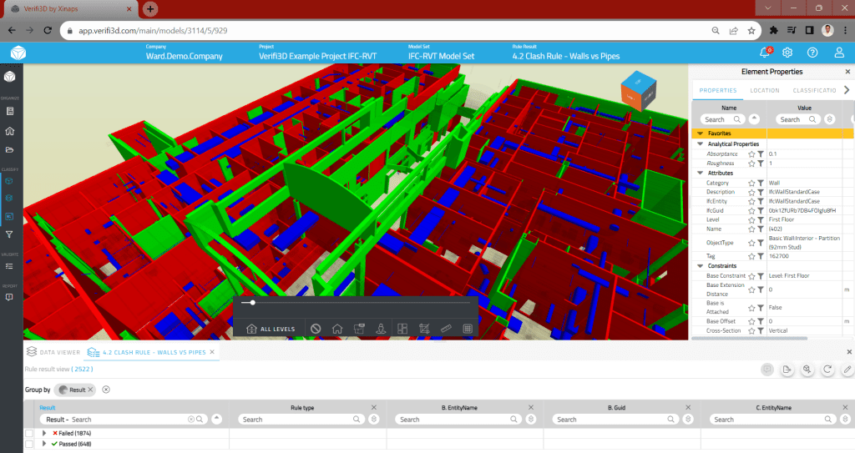This screenshot has width=855, height=453.
Task: Open the validate checklist sidebar icon
Action: [9, 266]
